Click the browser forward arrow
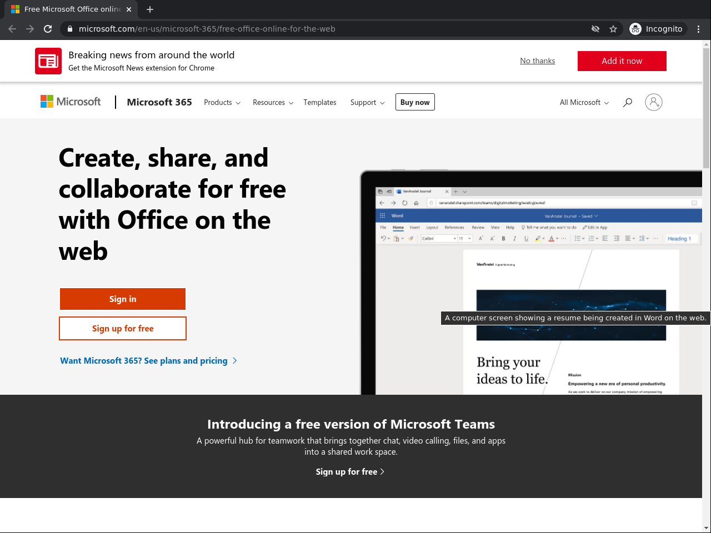711x533 pixels. [x=30, y=29]
